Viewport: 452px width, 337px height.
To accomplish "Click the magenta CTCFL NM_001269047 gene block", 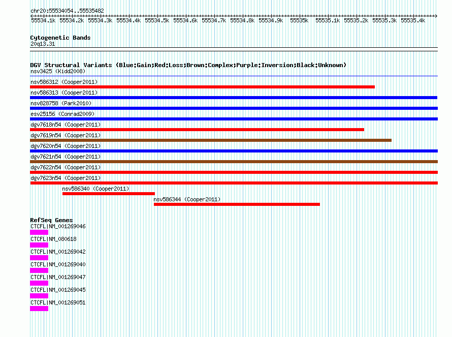I will (39, 283).
